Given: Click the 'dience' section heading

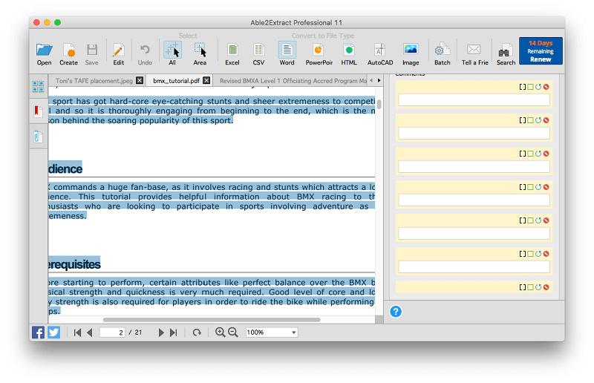Looking at the screenshot, I should coord(65,168).
